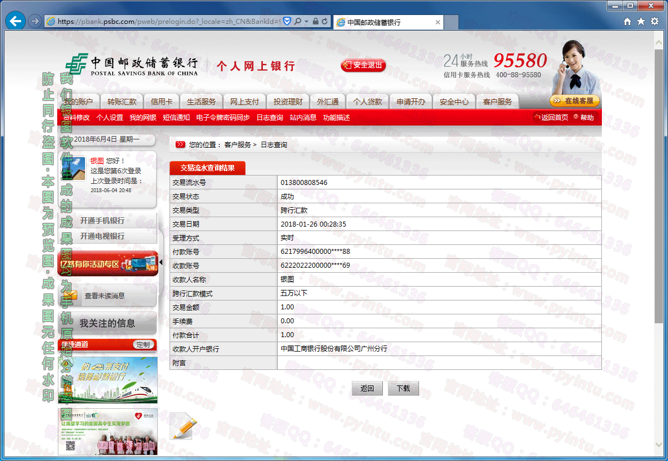Click the 返回首页 link

tap(551, 117)
